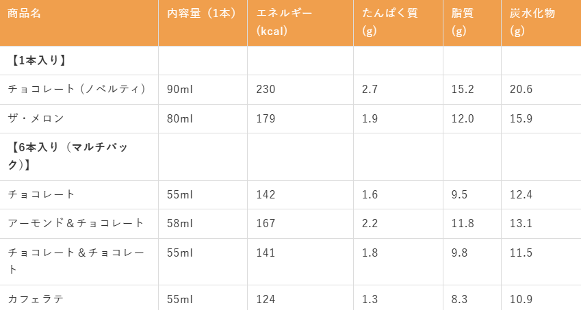Click the ザ・メロン product name
Screen dimensions: 581x310
(x=36, y=118)
